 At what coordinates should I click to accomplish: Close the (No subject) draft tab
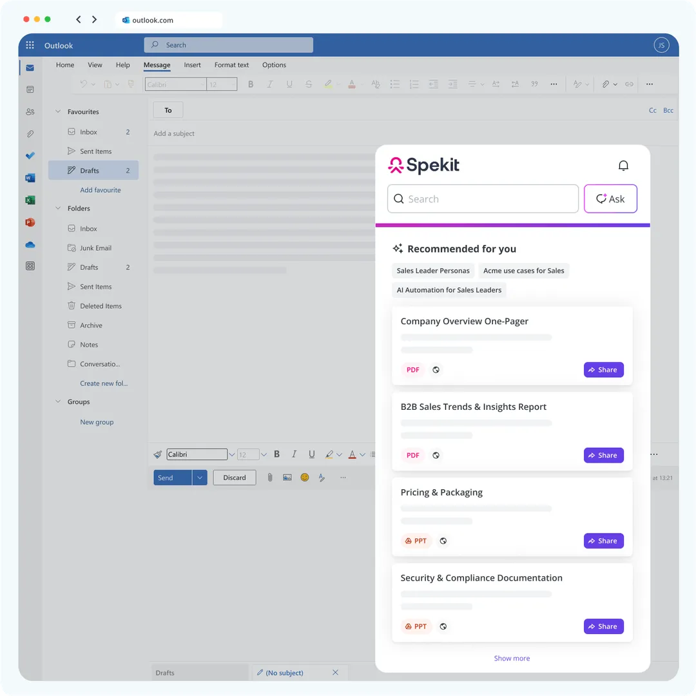(x=335, y=672)
